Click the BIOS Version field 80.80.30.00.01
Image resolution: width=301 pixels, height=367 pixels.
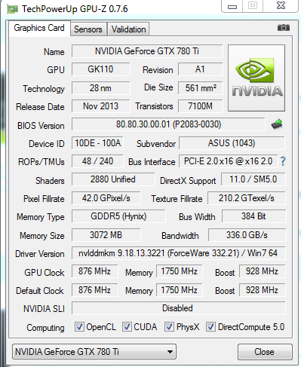pyautogui.click(x=168, y=124)
